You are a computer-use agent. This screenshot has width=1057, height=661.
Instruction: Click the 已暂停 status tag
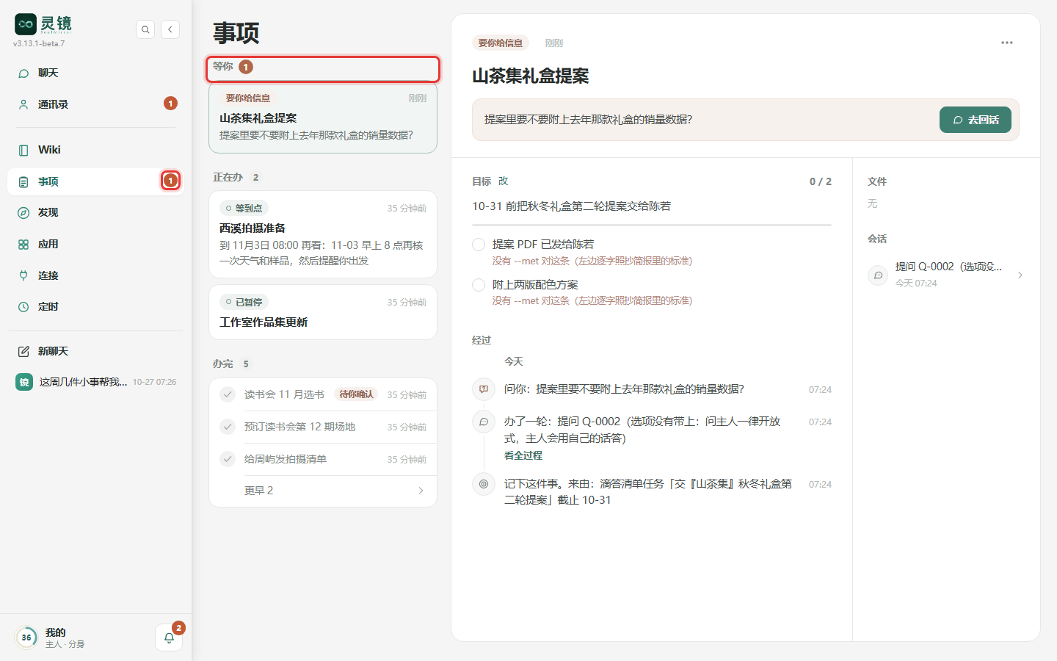244,302
